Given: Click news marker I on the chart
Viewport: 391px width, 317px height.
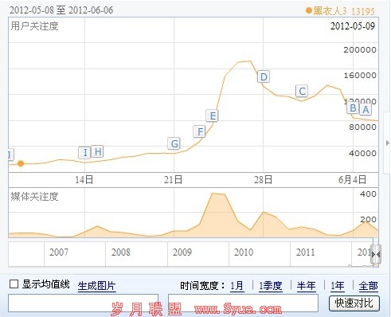Looking at the screenshot, I should pyautogui.click(x=84, y=153).
